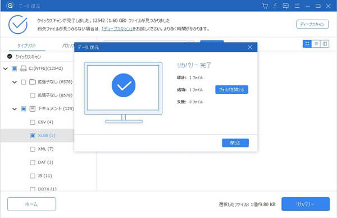This screenshot has width=337, height=218.
Task: Select the JS (11) row label
Action: tap(45, 176)
